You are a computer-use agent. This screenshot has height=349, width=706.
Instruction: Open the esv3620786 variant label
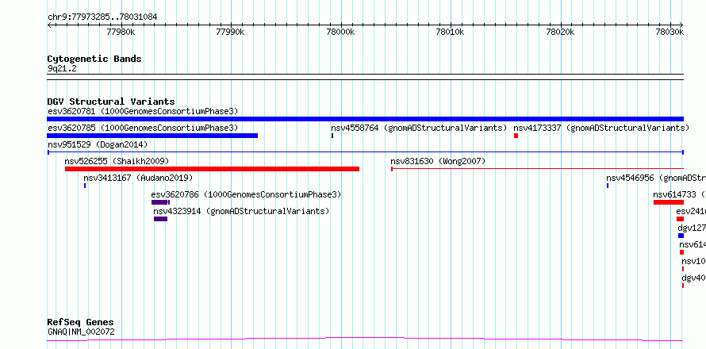[x=246, y=194]
